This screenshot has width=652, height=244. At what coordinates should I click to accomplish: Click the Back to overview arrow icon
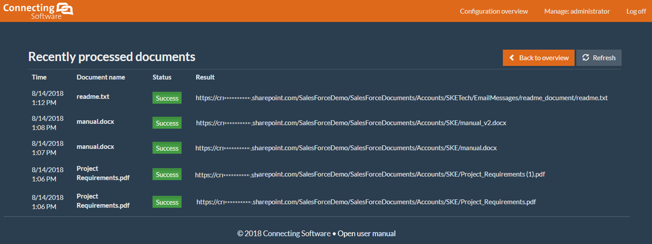512,58
